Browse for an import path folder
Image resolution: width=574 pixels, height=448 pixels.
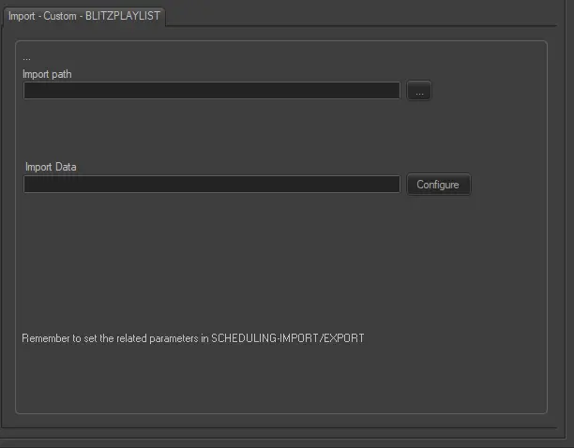419,91
